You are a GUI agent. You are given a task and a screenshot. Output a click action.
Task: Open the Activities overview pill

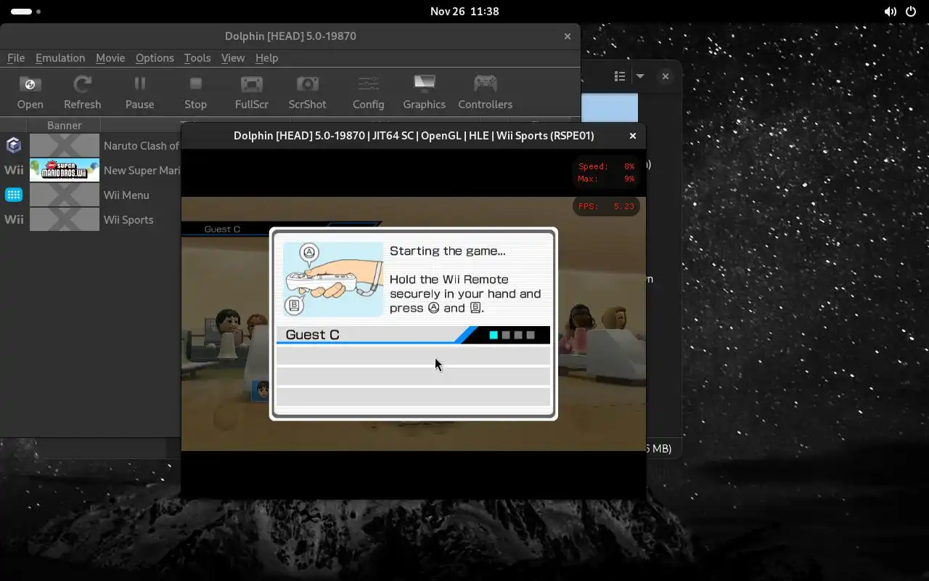tap(26, 12)
